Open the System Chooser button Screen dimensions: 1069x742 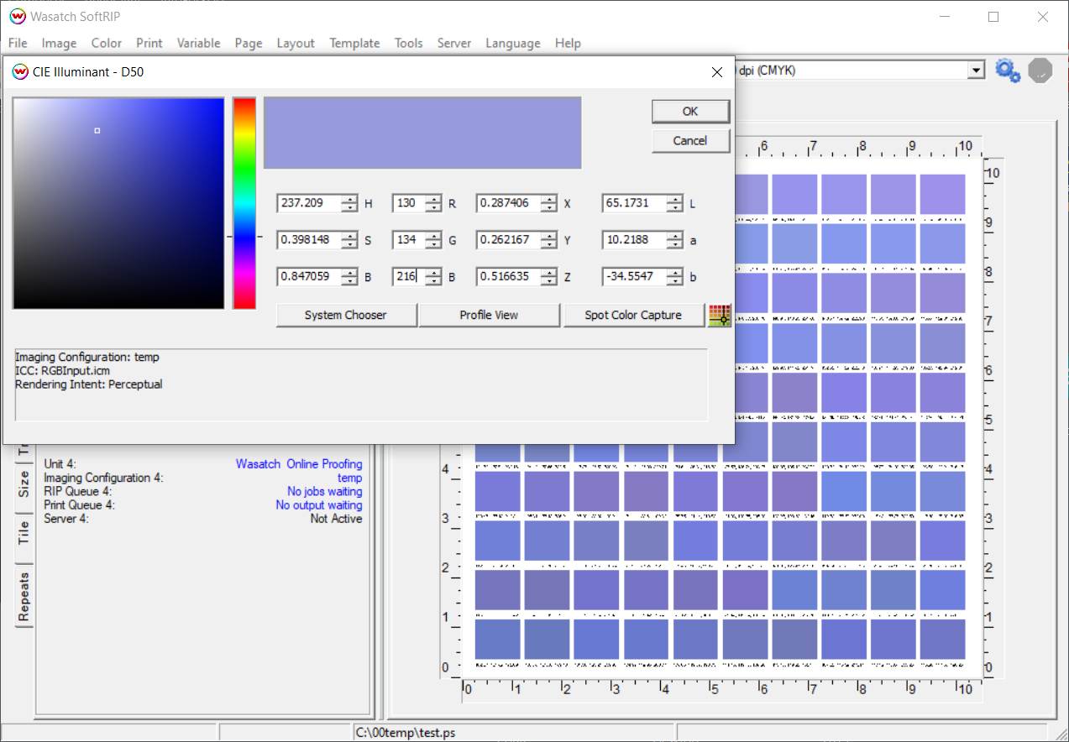click(346, 315)
